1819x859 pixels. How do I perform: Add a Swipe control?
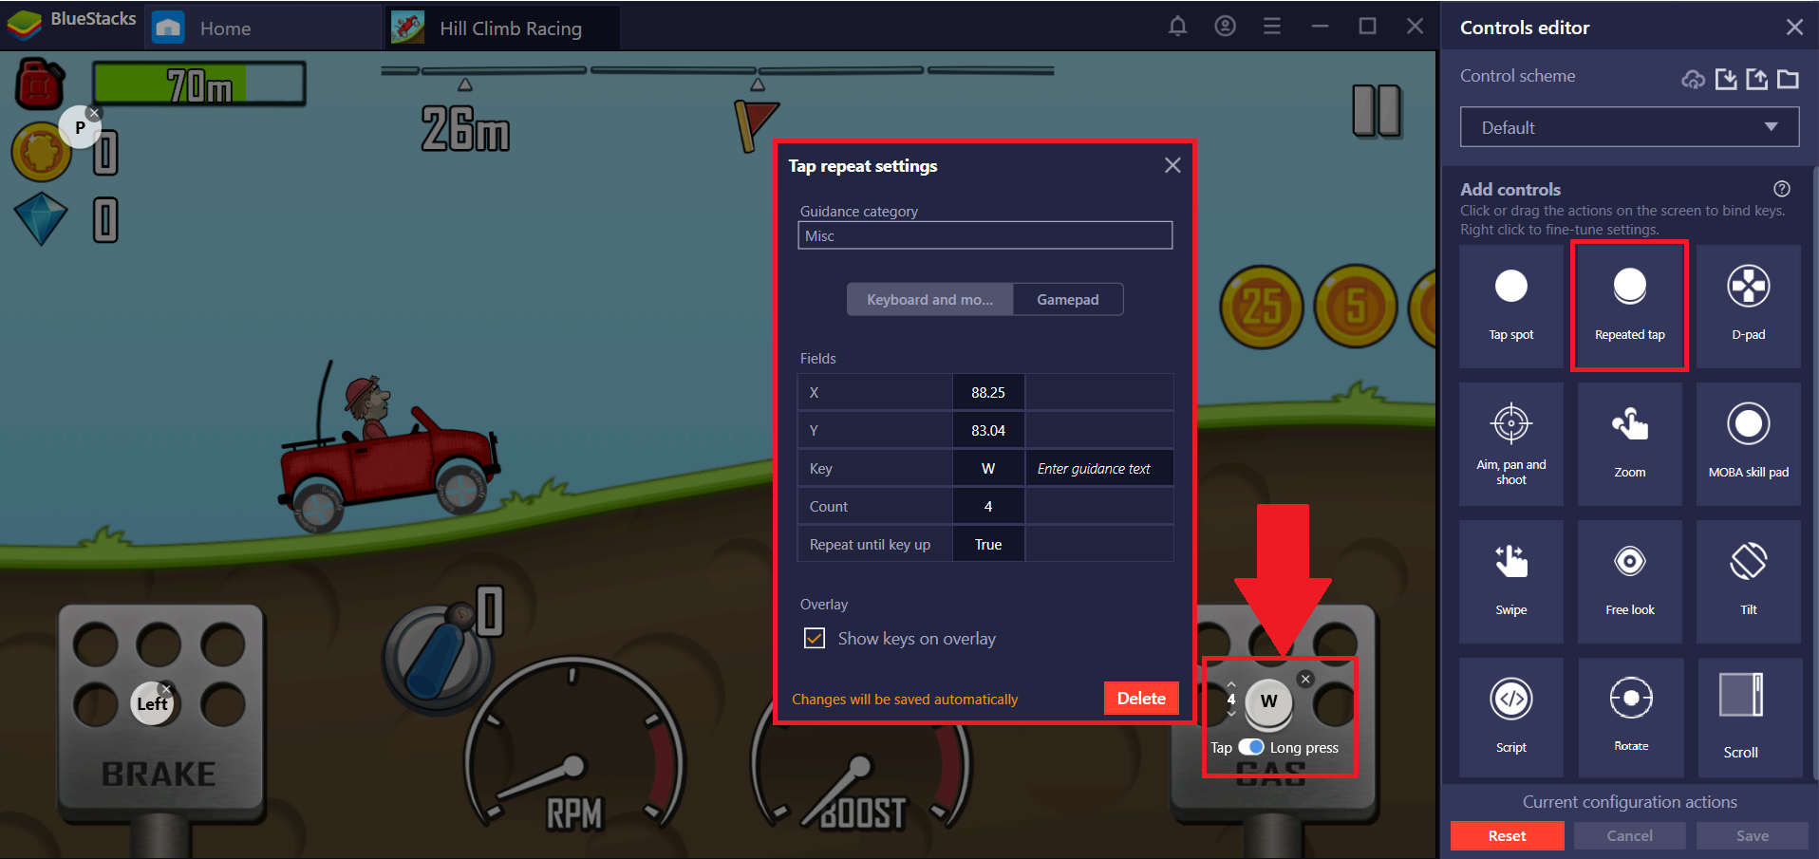click(x=1510, y=581)
